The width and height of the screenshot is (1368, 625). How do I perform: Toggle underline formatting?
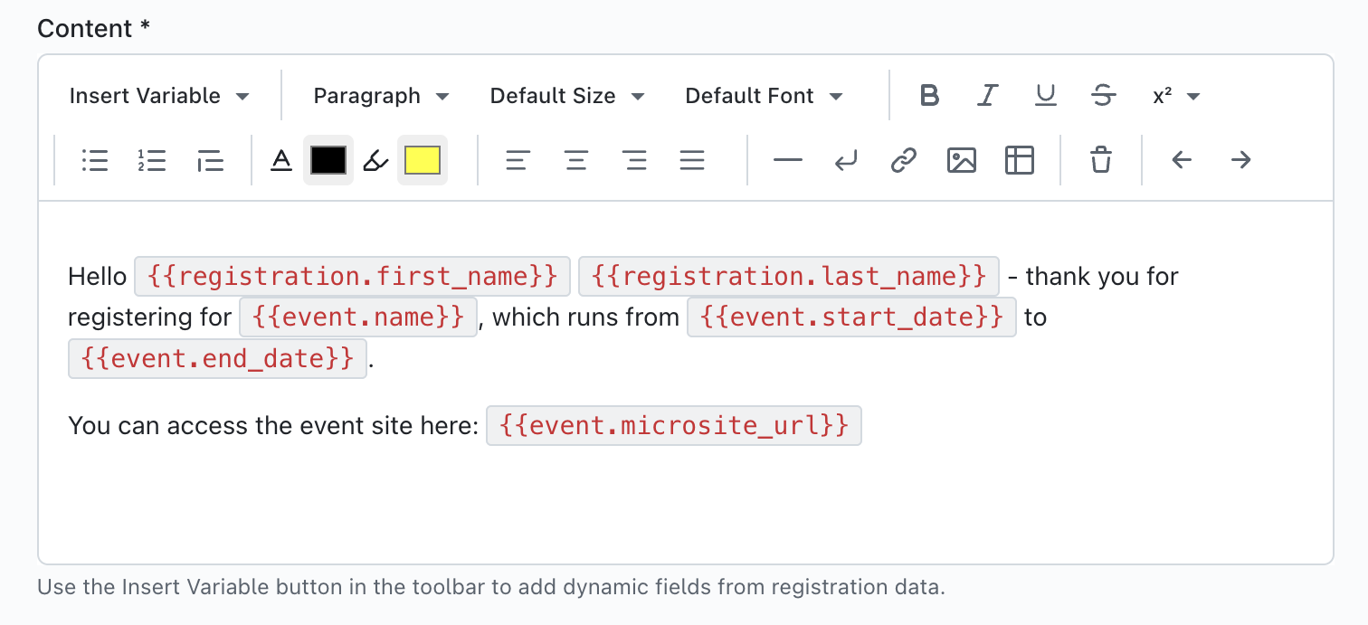point(1045,96)
